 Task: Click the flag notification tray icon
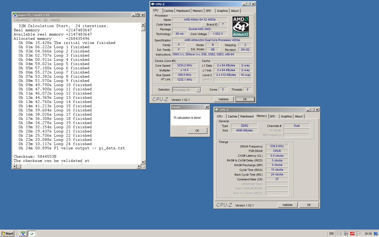[358, 234]
